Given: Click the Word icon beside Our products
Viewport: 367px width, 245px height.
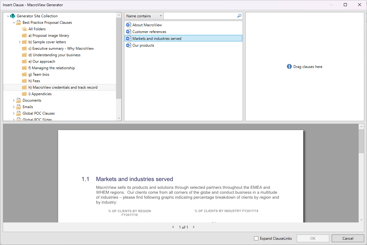Looking at the screenshot, I should tap(128, 45).
